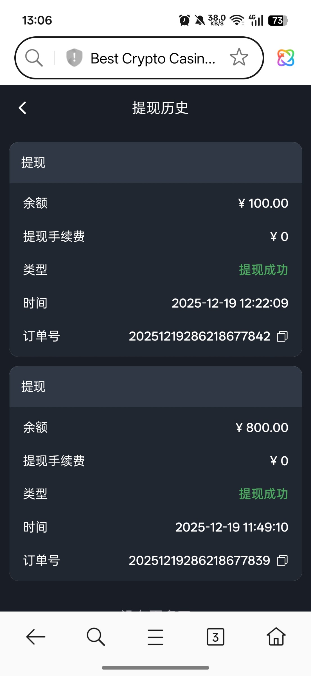Tap the back arrow beside 提现历史
The width and height of the screenshot is (311, 676).
click(x=22, y=108)
